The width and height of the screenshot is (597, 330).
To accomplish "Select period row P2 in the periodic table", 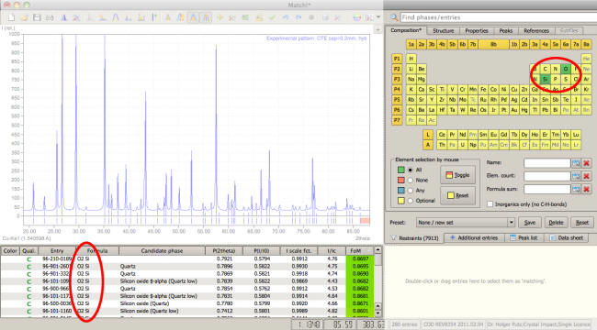I will [397, 69].
